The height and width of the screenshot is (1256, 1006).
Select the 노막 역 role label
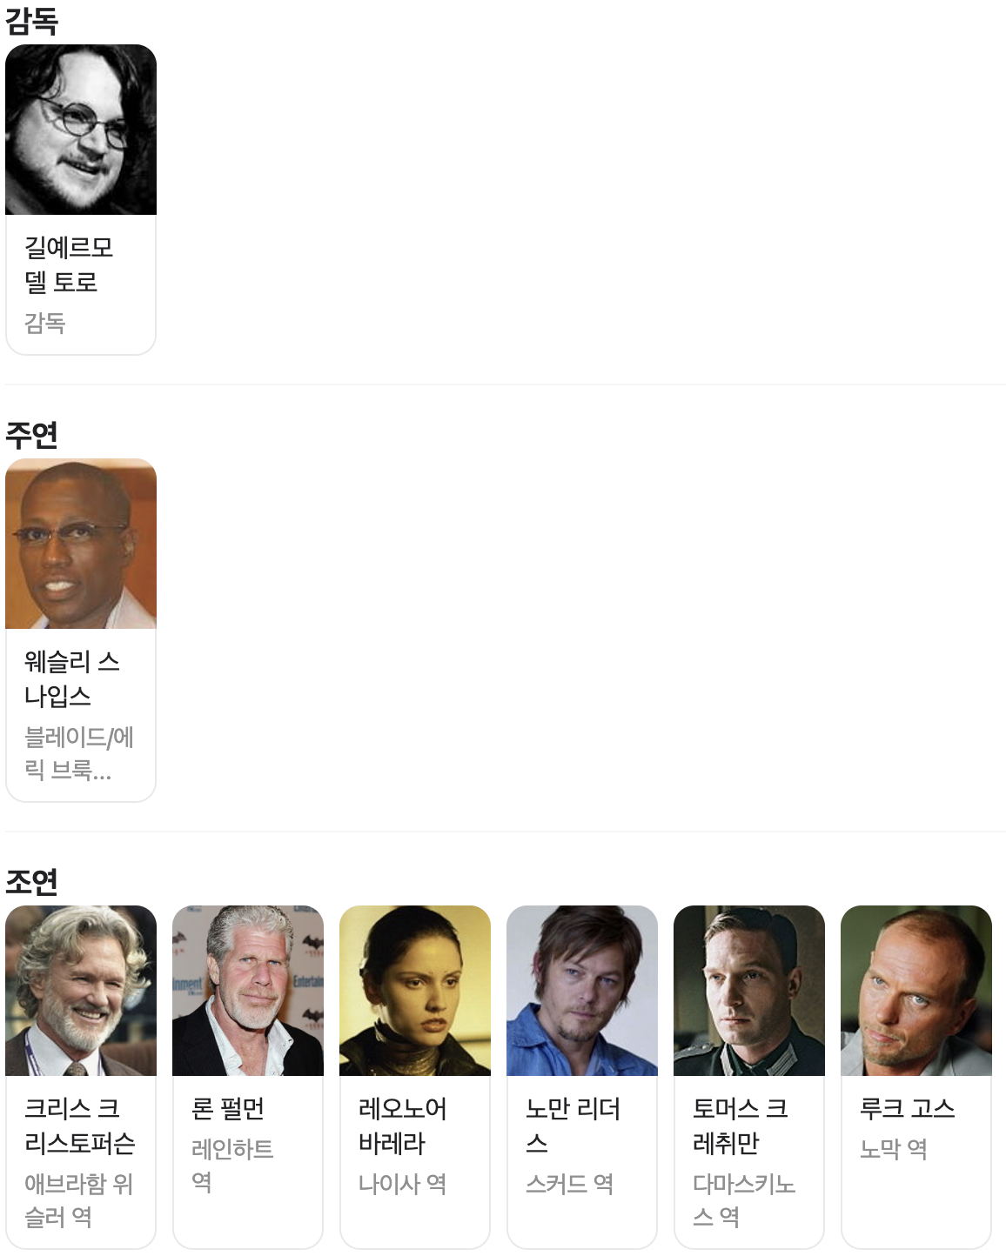click(894, 1150)
